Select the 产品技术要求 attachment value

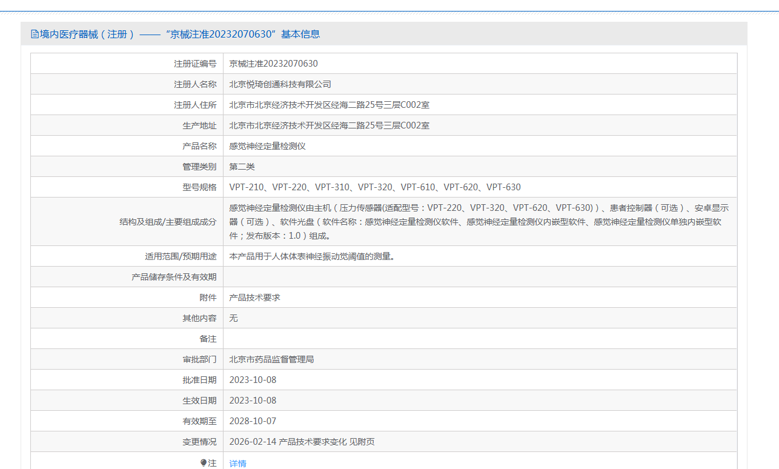pyautogui.click(x=254, y=298)
